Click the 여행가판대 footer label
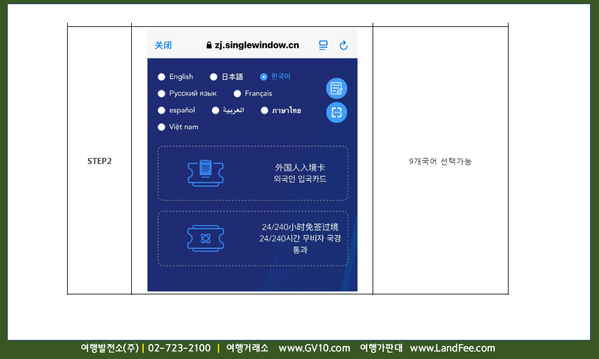 point(381,348)
